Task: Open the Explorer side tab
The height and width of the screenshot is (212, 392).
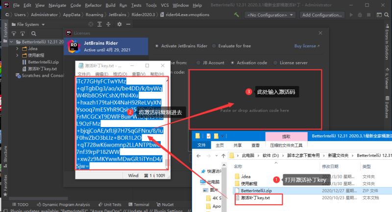Action: [x=5, y=32]
